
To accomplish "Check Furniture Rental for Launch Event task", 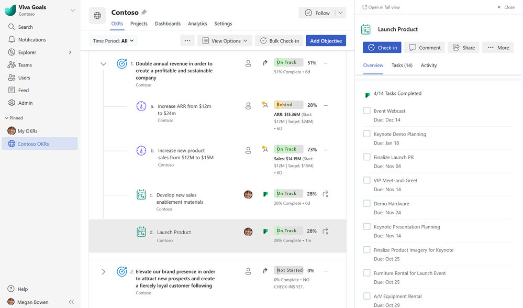I will tap(367, 272).
